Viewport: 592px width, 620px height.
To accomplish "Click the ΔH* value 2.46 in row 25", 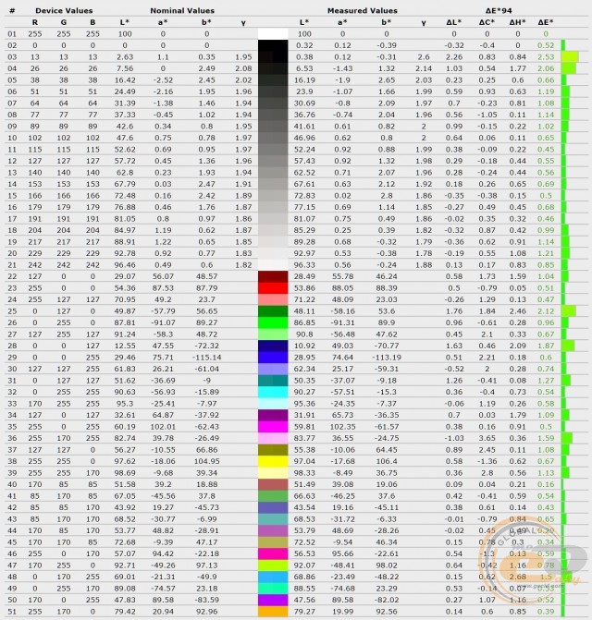I will (x=518, y=311).
